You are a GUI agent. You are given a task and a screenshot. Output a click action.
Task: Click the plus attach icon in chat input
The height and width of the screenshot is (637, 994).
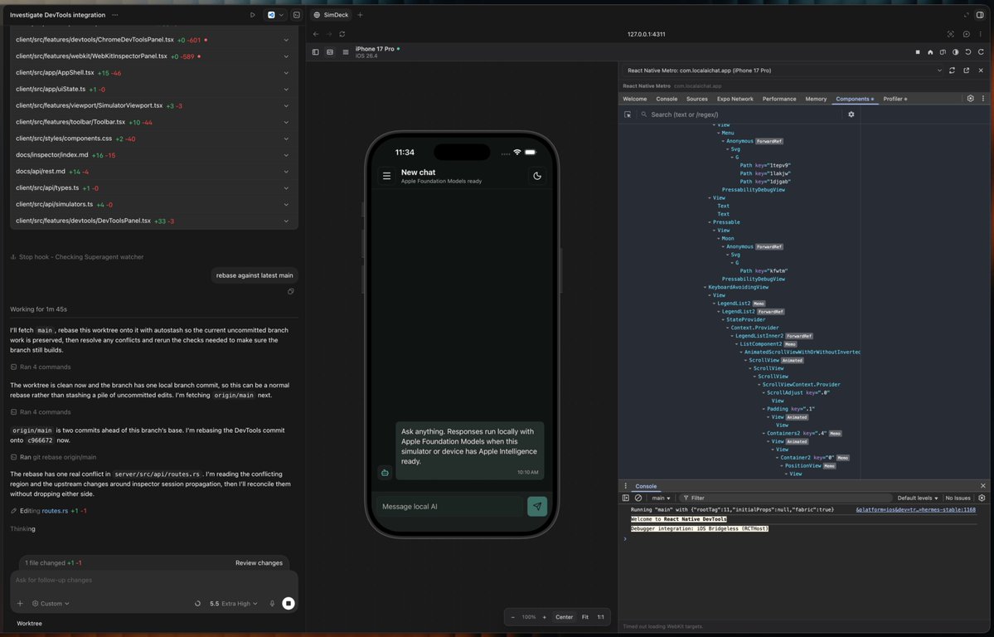[x=20, y=603]
